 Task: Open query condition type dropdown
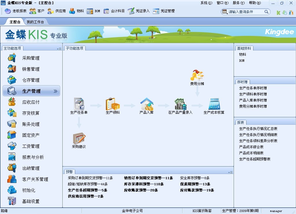coord(225,12)
